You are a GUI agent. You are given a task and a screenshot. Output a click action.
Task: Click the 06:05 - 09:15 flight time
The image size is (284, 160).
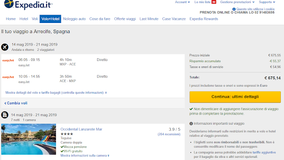click(29, 60)
